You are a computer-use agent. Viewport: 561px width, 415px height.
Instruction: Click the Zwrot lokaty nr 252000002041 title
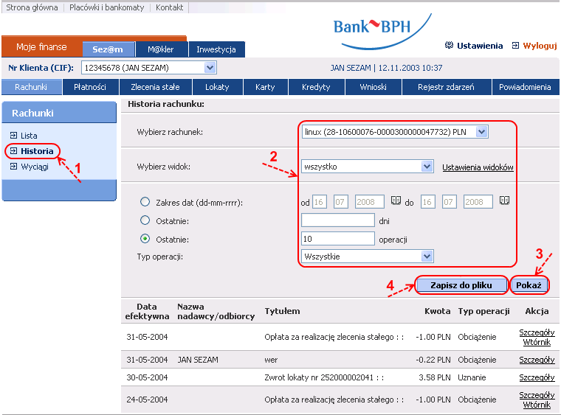pyautogui.click(x=324, y=377)
